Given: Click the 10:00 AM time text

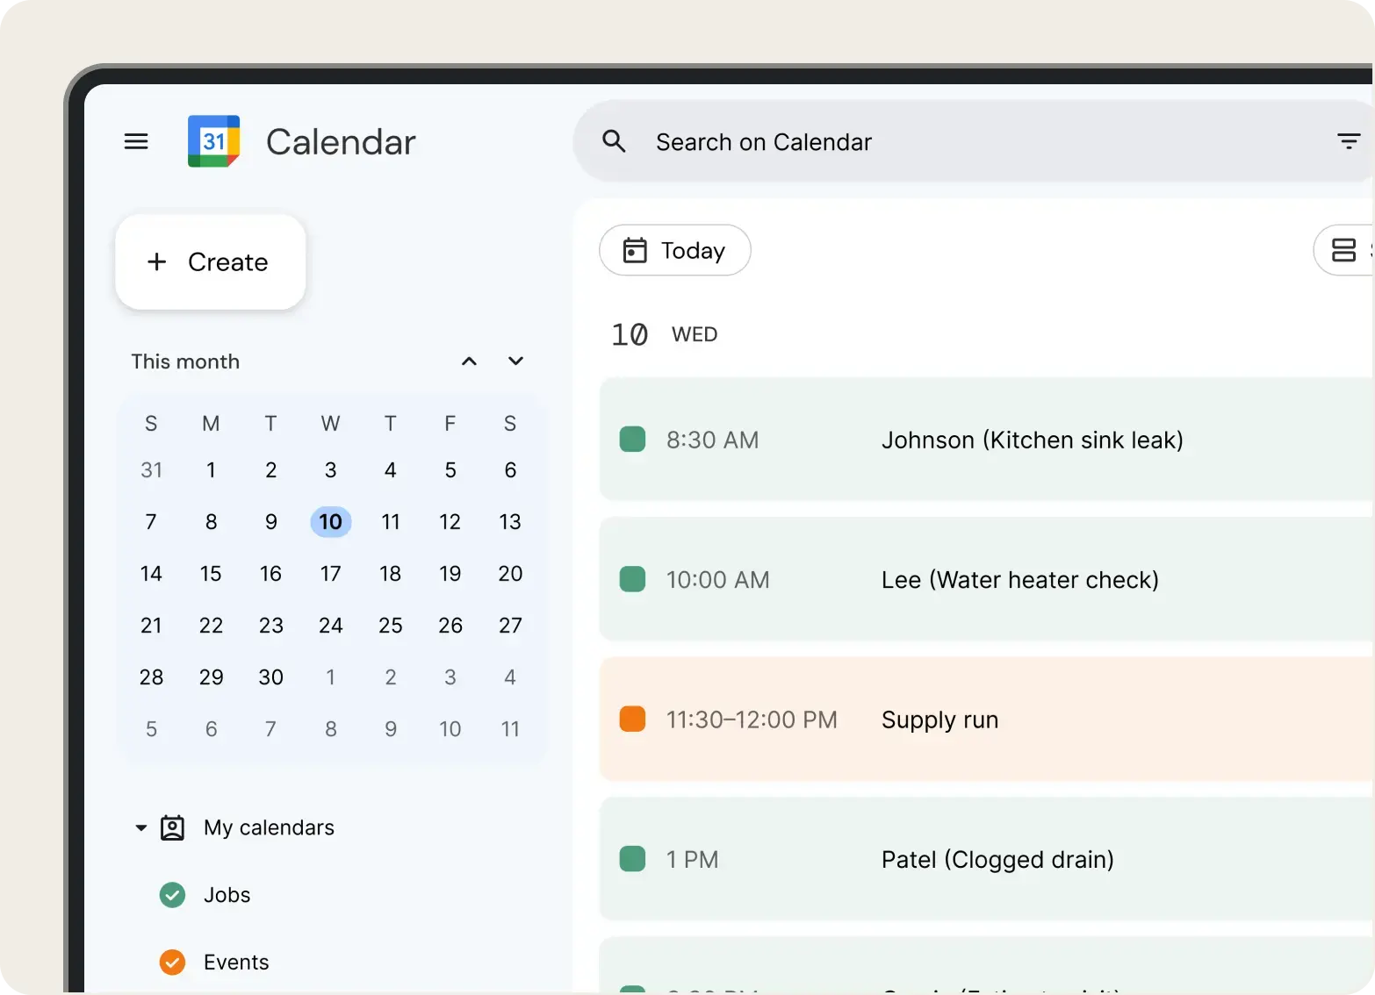Looking at the screenshot, I should (717, 580).
